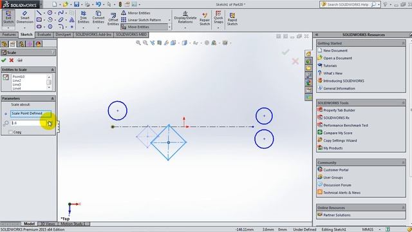The image size is (412, 232).
Task: Click the Undo arrow icon
Action: 98,5
